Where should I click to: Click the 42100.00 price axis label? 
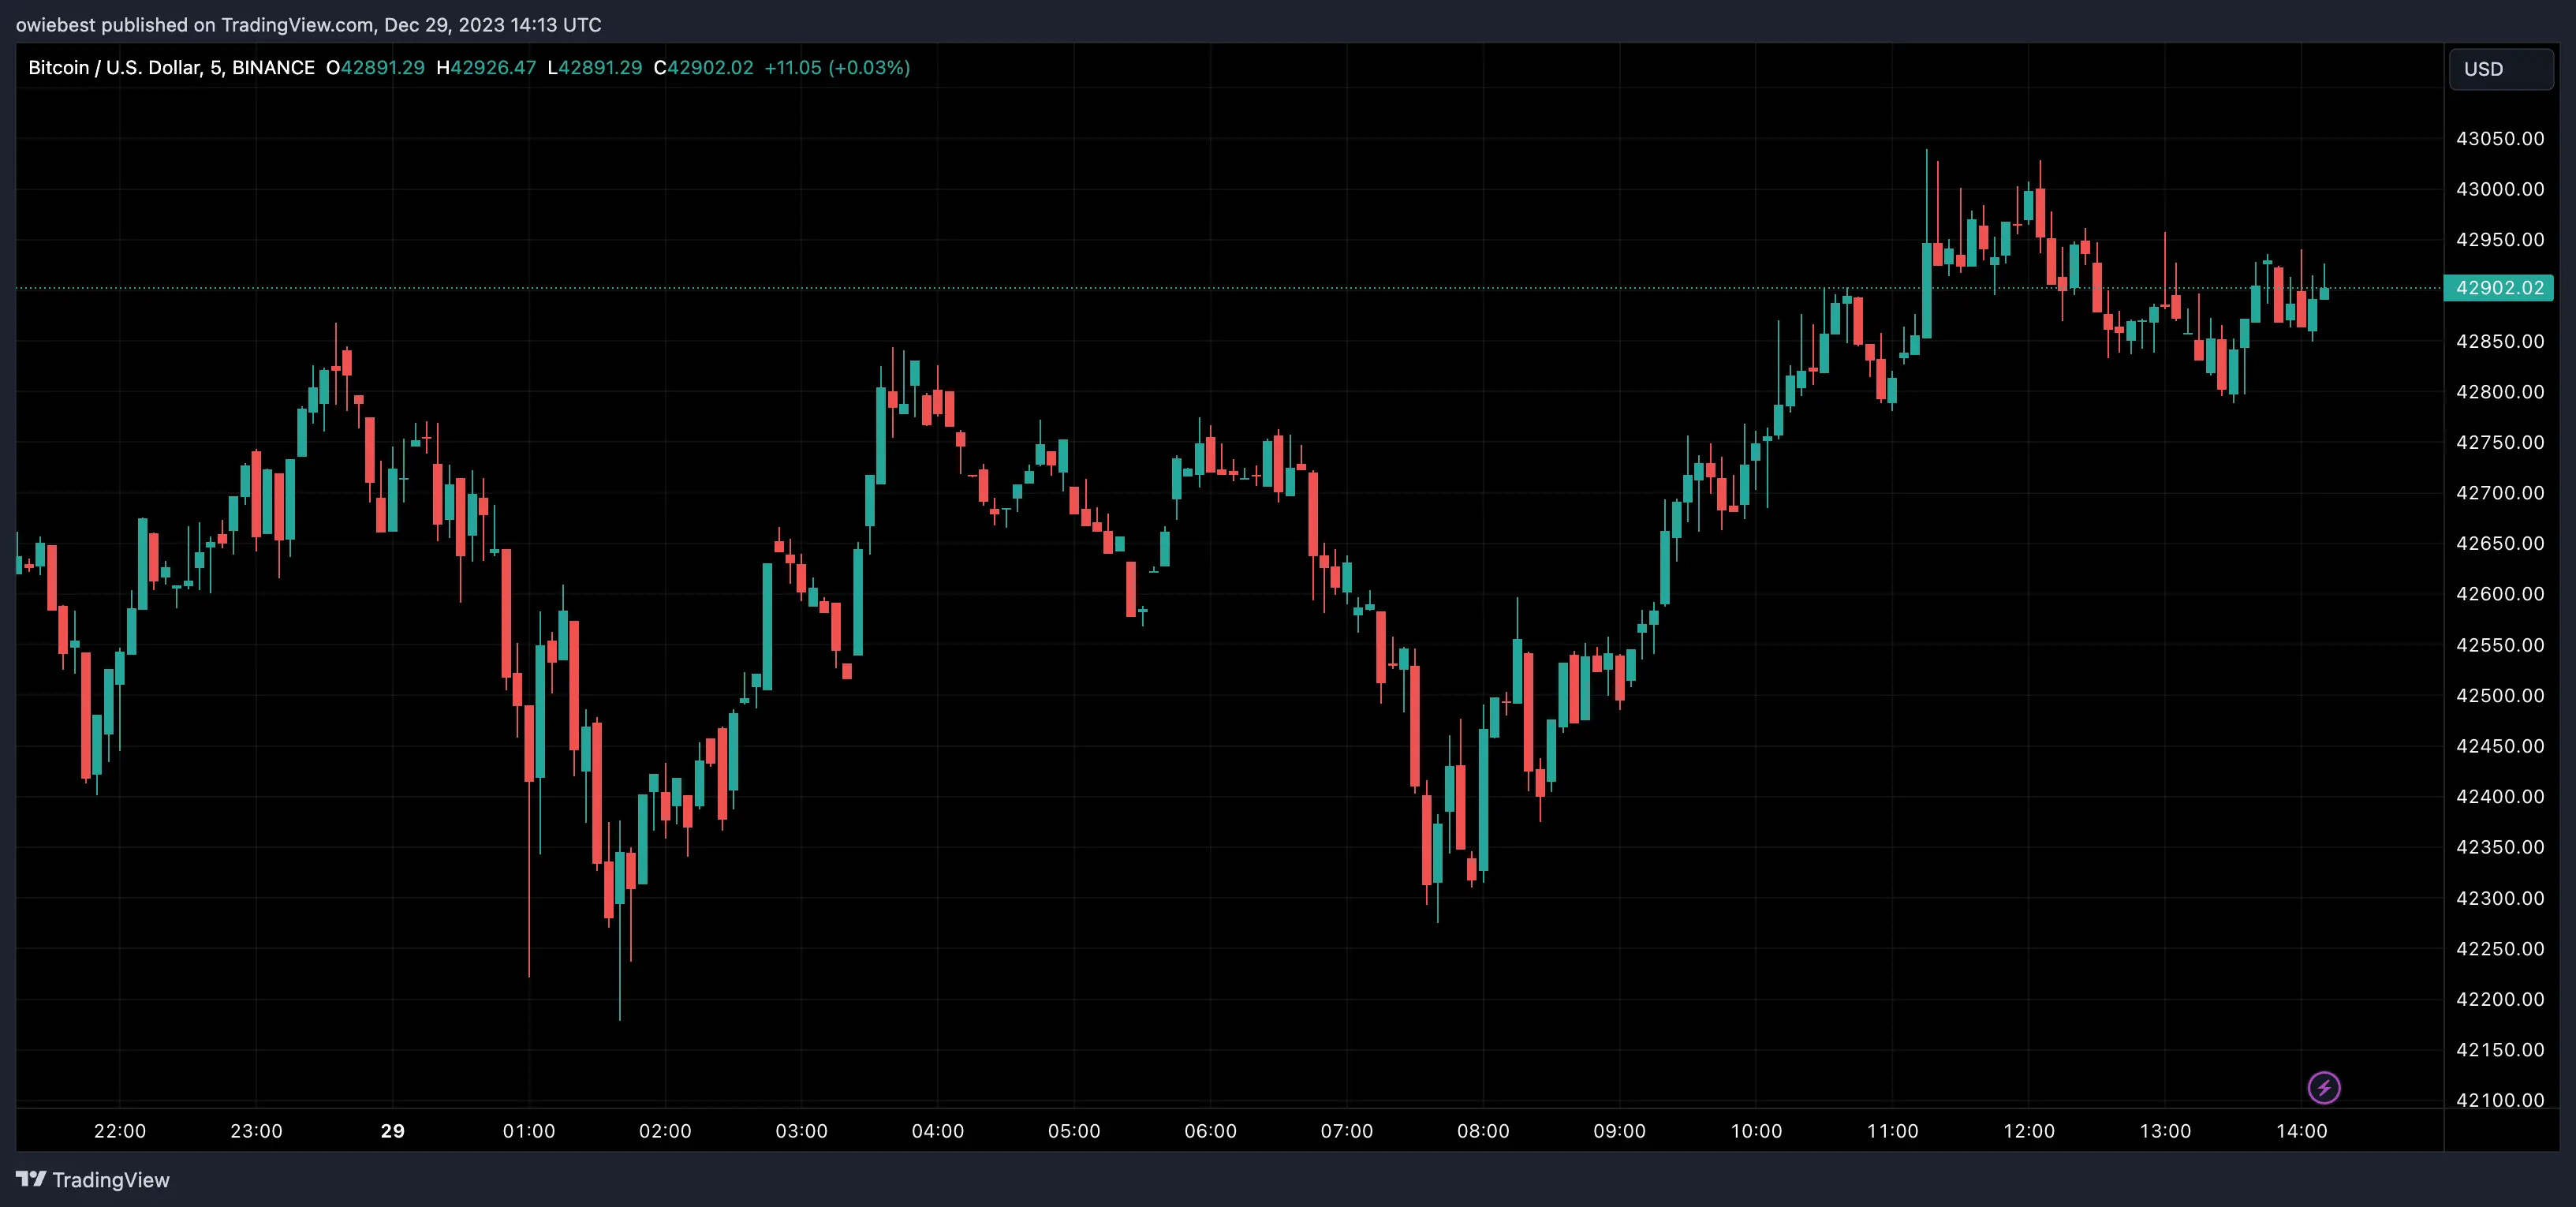[x=2500, y=1100]
